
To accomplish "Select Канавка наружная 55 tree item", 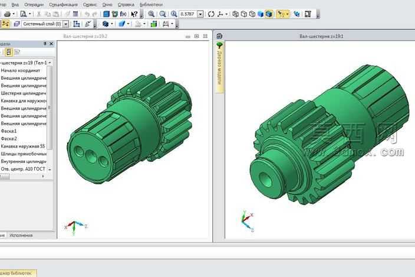I will click(x=23, y=146).
